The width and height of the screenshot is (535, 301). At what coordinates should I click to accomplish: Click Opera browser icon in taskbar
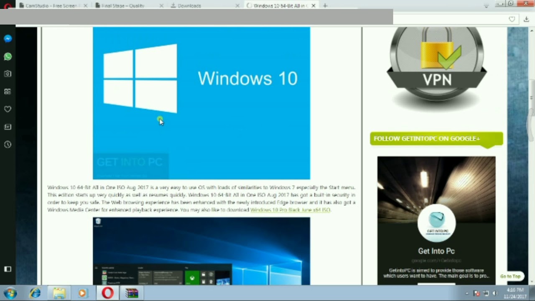click(x=107, y=293)
